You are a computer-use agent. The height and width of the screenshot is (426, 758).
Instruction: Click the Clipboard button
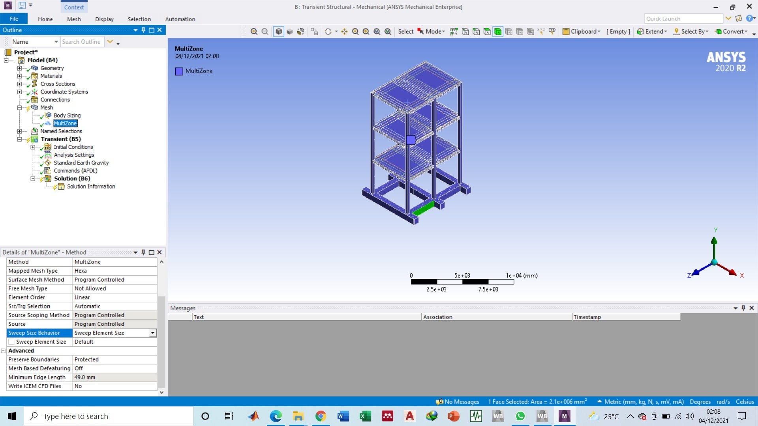(x=581, y=32)
